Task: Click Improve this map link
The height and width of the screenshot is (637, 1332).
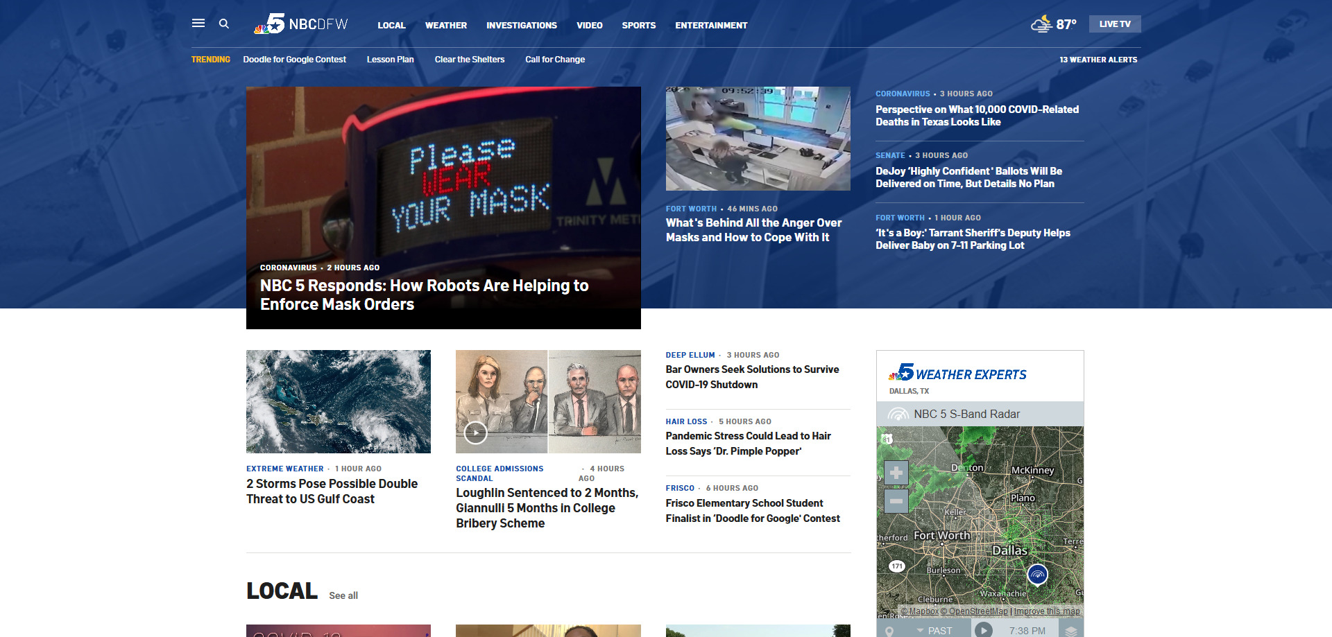Action: pyautogui.click(x=1047, y=611)
